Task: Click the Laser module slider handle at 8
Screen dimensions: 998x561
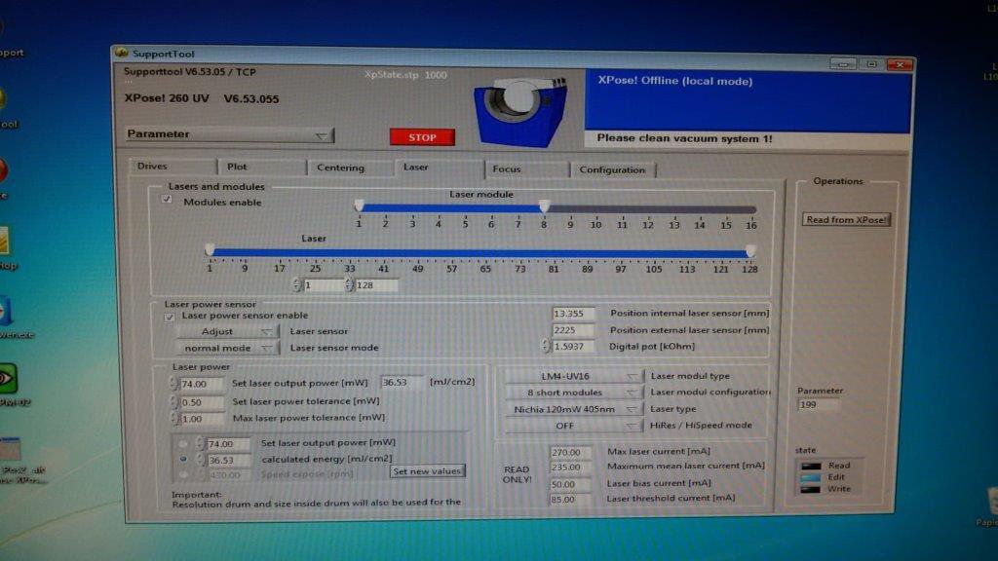Action: [544, 206]
